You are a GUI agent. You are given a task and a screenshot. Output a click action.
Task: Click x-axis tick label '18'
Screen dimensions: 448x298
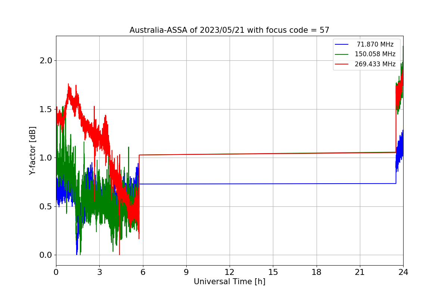pos(317,272)
